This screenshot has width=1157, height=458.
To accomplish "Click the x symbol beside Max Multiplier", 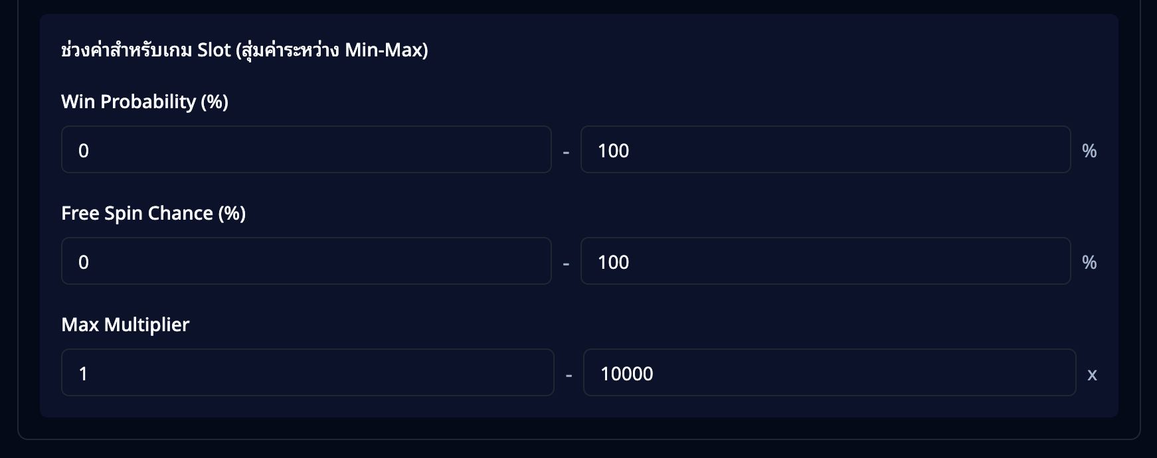I will 1093,374.
